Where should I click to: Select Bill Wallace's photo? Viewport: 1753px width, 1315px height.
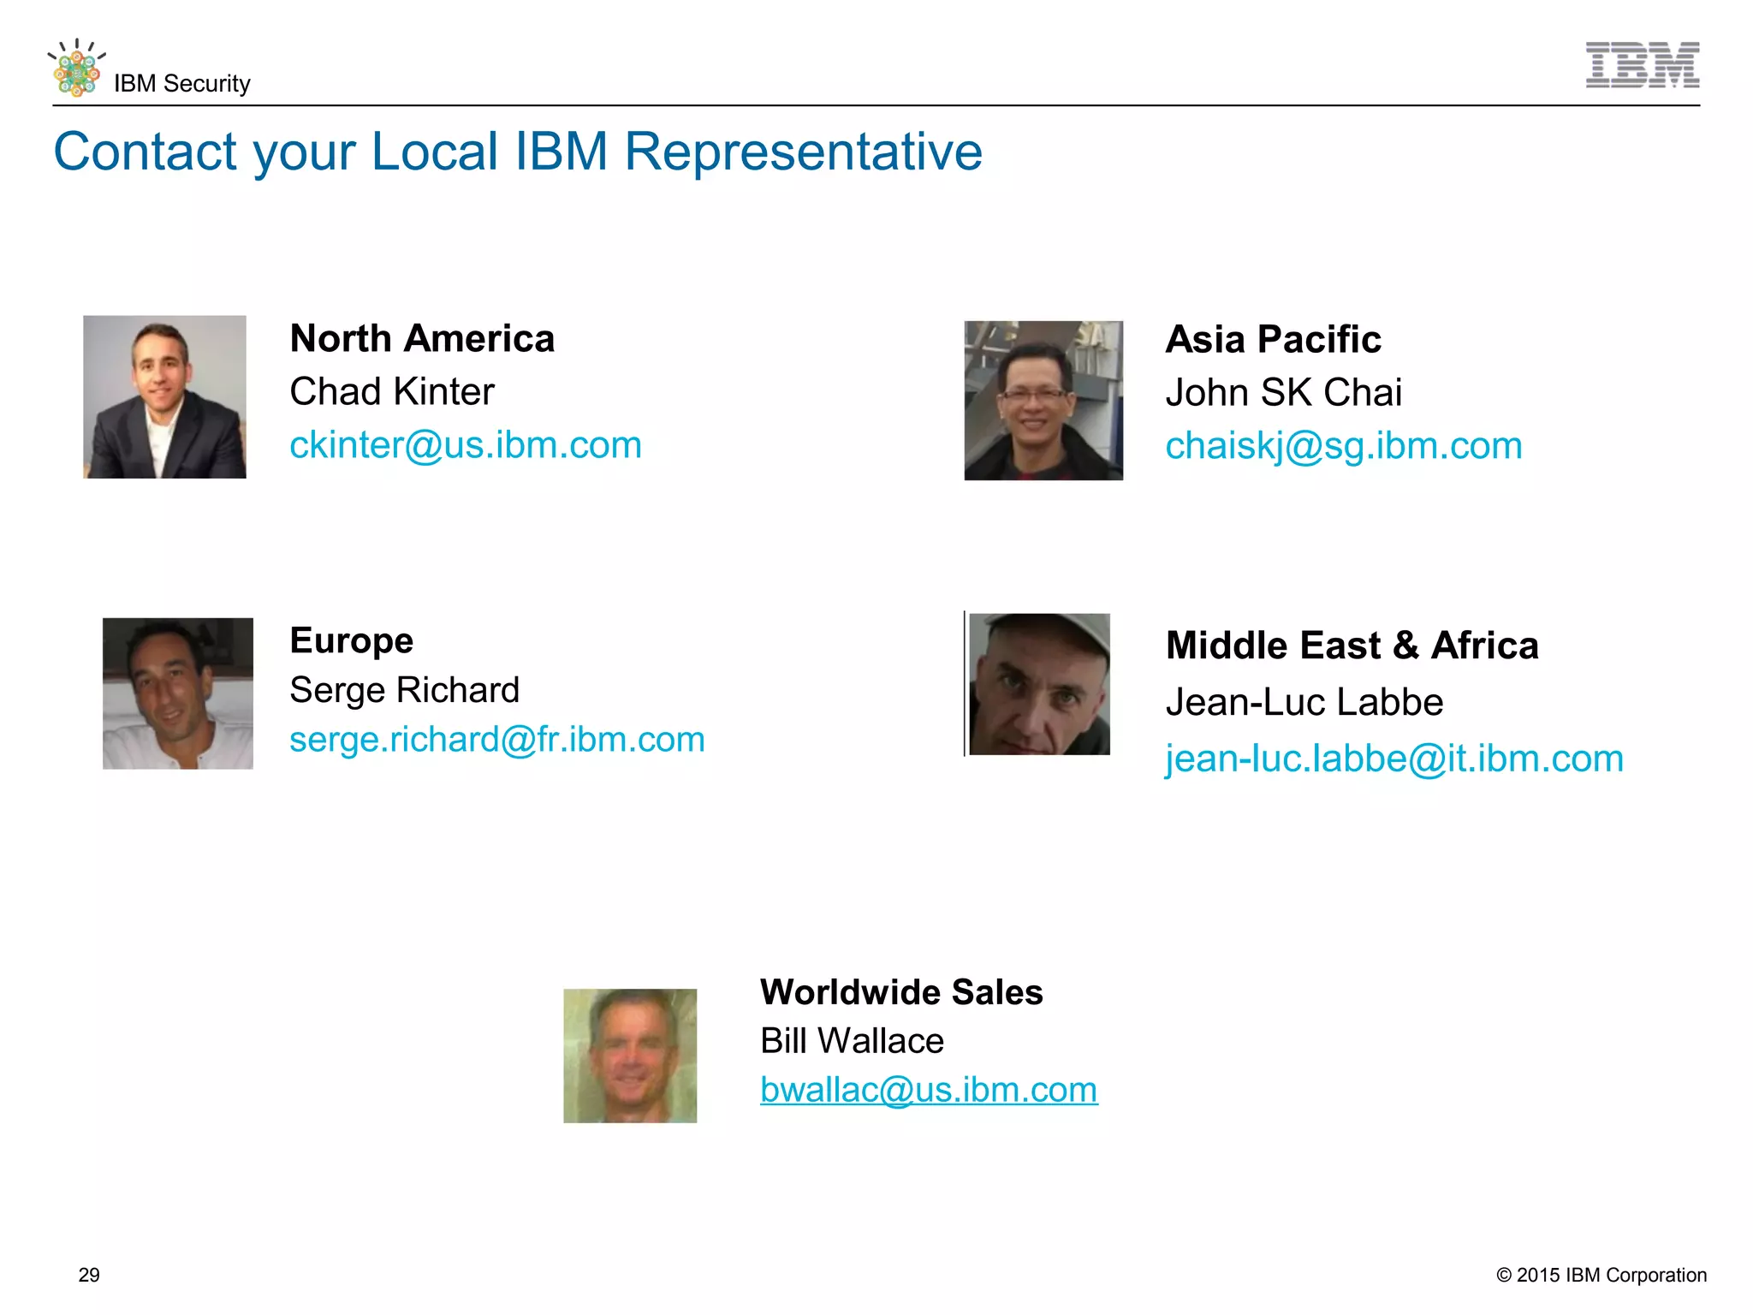coord(630,1056)
